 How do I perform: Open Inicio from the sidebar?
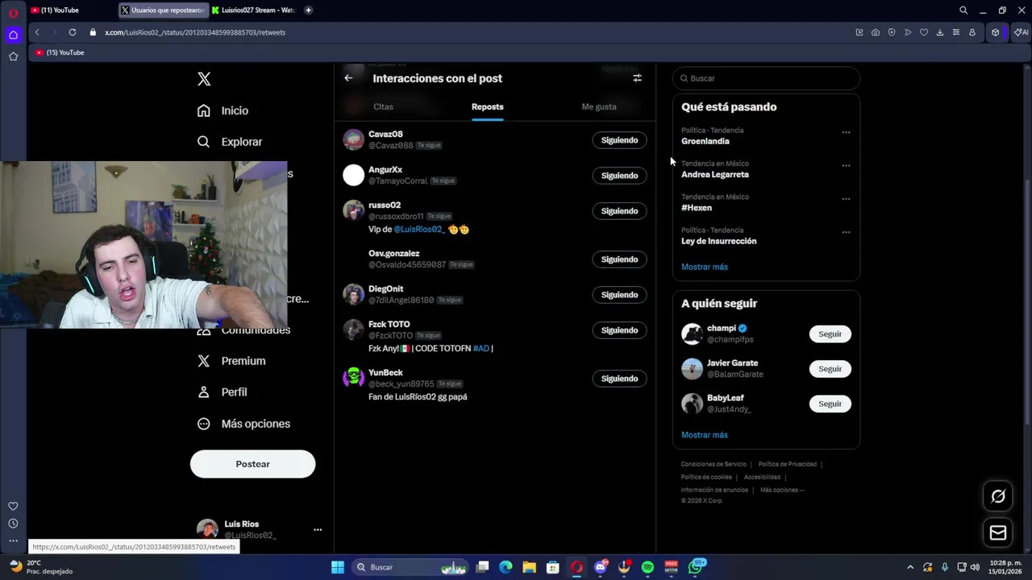pos(223,110)
